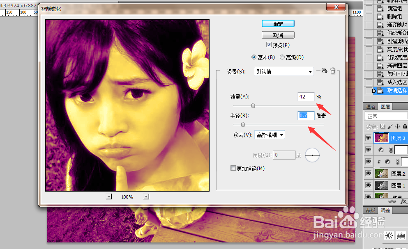Add a Brightness/Contrast adjustment via sun icon

[x=389, y=235]
